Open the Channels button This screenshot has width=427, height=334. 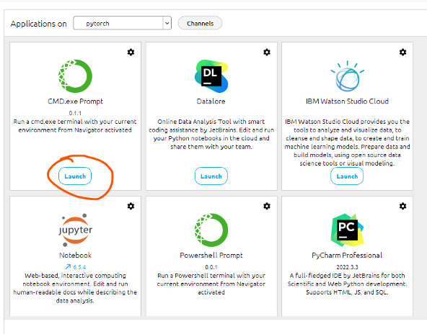(201, 23)
